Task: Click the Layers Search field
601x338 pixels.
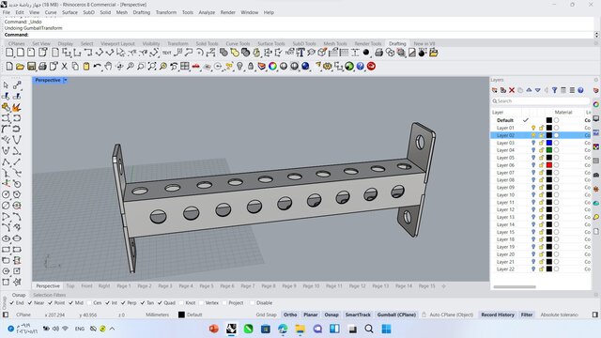Action: (541, 101)
